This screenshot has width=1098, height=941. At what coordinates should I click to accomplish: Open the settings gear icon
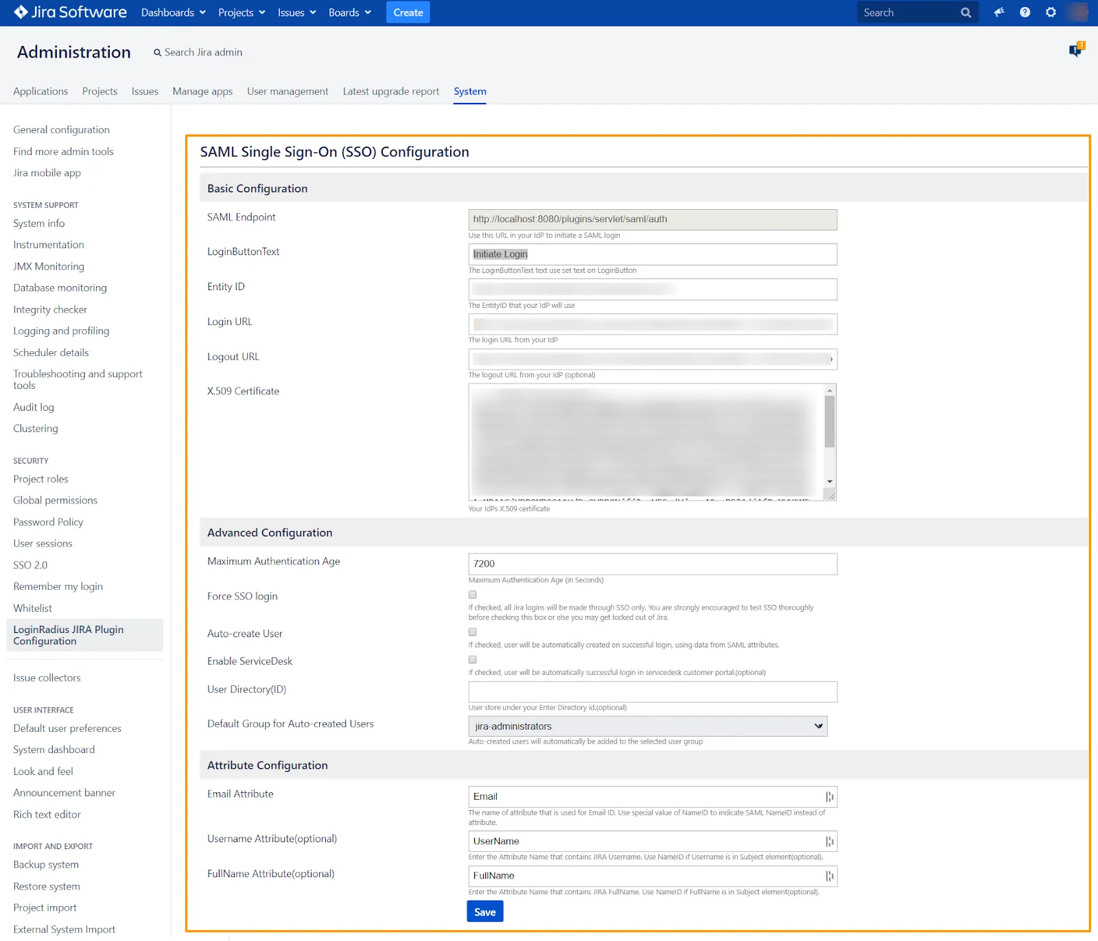(1051, 12)
